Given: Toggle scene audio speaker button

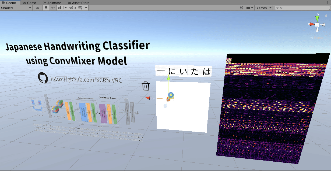Looking at the screenshot, I should tap(53, 8).
